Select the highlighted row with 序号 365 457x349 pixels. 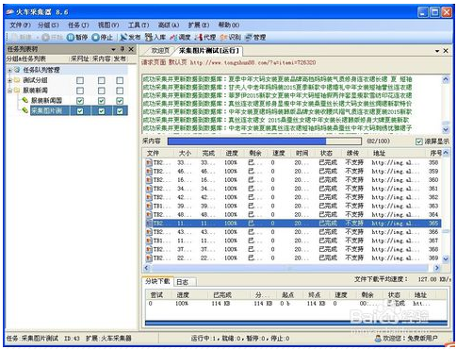293,224
